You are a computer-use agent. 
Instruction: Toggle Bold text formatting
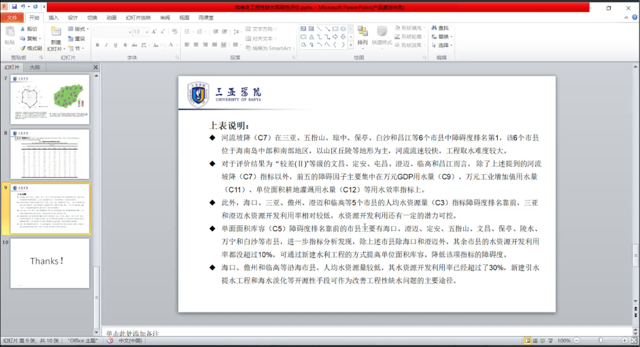point(97,45)
